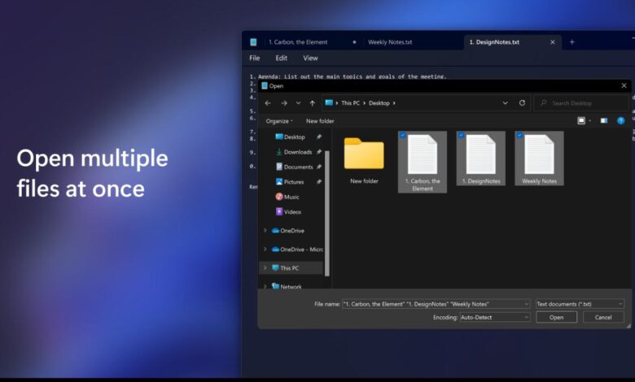Go back using the Open dialog back arrow
Image resolution: width=635 pixels, height=382 pixels.
click(268, 103)
